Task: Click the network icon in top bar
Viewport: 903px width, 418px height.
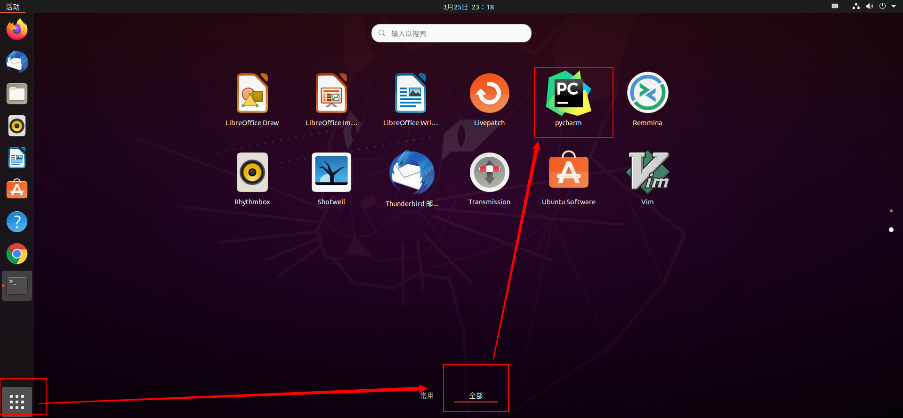Action: tap(856, 7)
